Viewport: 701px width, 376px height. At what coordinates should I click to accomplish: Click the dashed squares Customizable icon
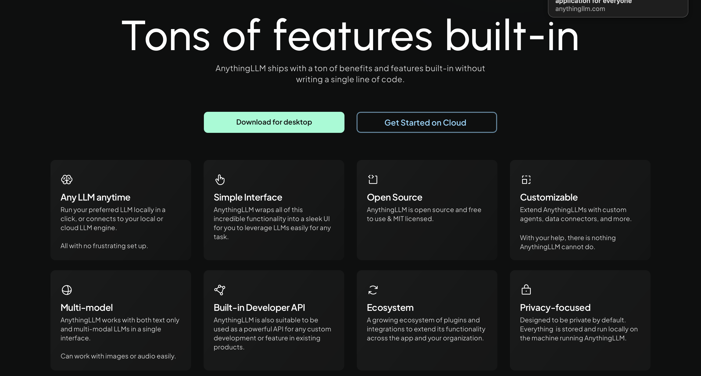click(x=526, y=179)
